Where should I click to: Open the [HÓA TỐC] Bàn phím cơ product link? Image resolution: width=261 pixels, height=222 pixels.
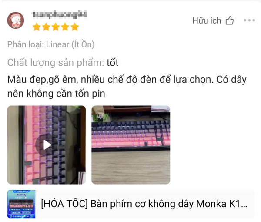click(144, 204)
